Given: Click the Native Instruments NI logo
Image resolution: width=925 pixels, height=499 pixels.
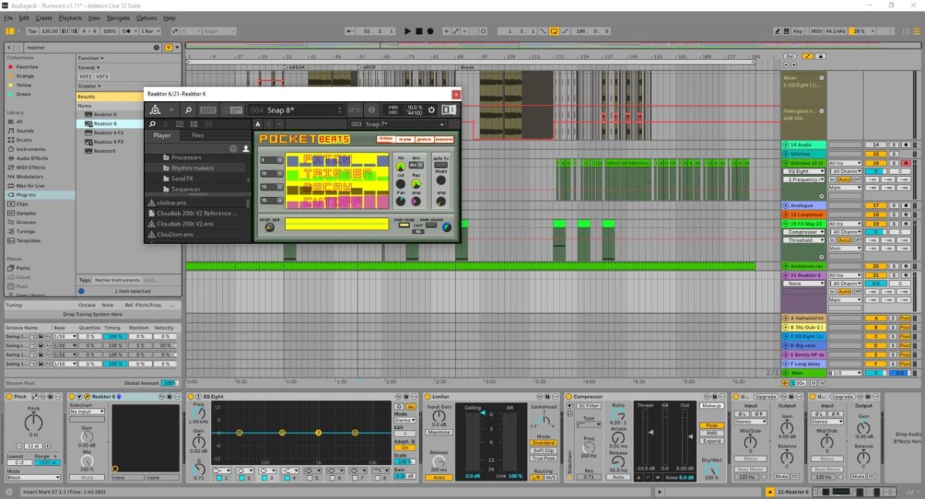Looking at the screenshot, I should tap(448, 110).
